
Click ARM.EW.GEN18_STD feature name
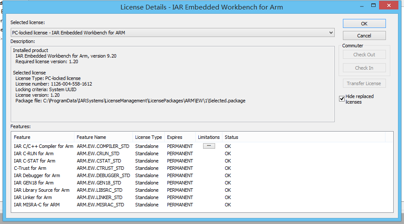pos(99,183)
